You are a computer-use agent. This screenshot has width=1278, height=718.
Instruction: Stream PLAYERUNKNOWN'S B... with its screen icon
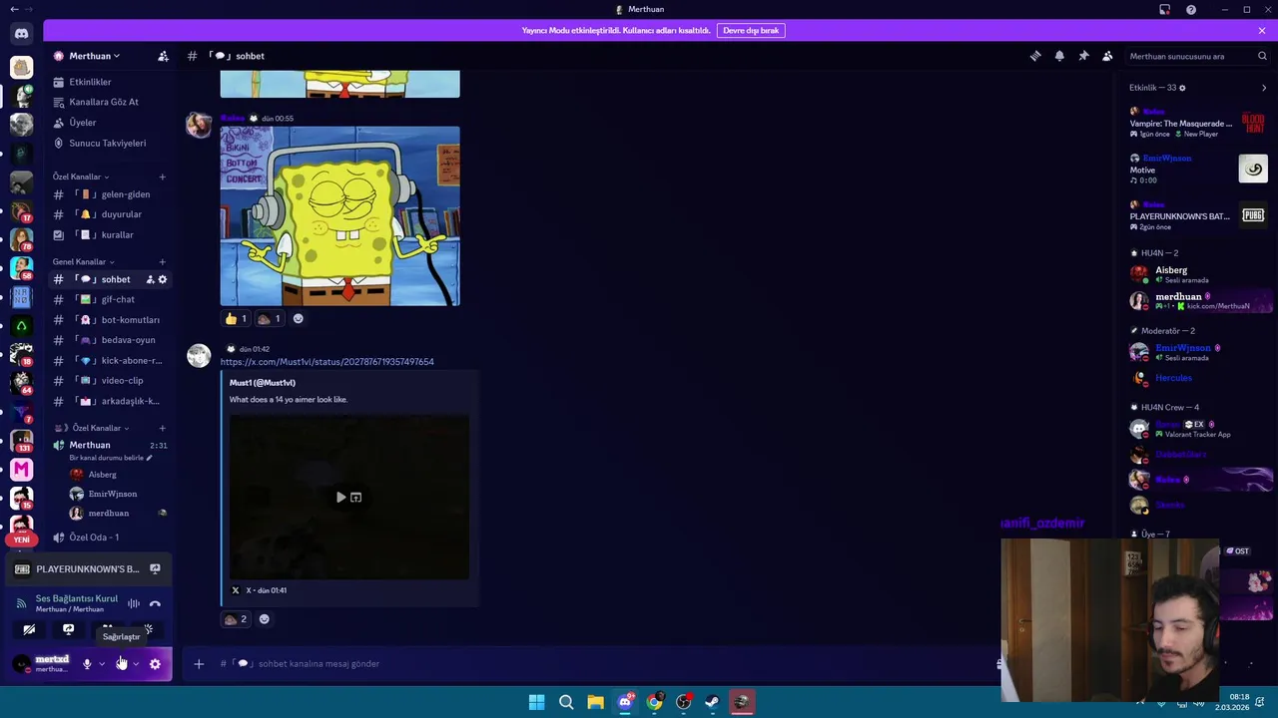tap(155, 569)
